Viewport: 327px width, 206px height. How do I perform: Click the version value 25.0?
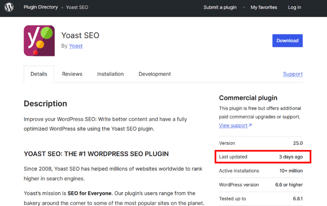click(298, 143)
